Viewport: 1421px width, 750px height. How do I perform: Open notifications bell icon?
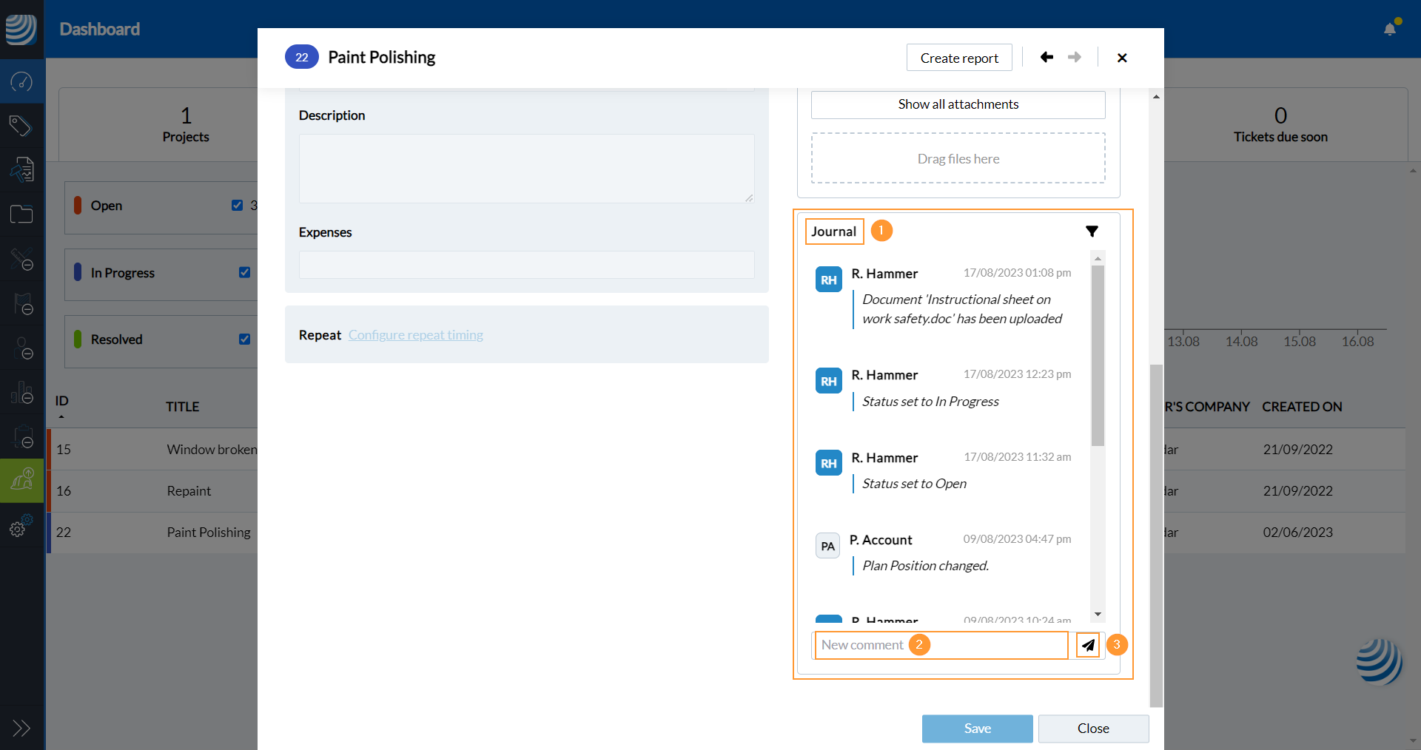(x=1390, y=29)
